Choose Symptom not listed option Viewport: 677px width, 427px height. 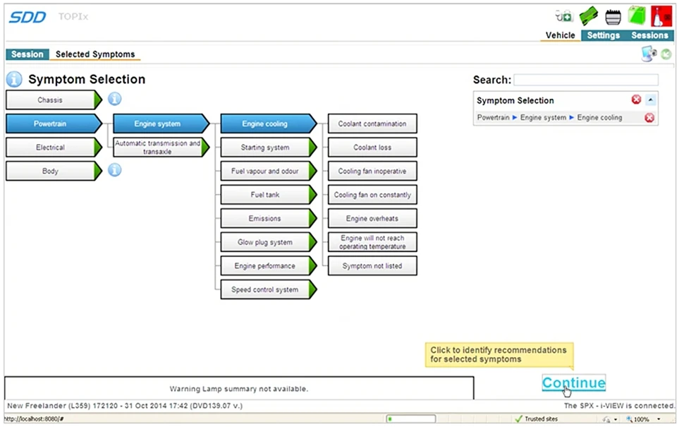(x=372, y=266)
